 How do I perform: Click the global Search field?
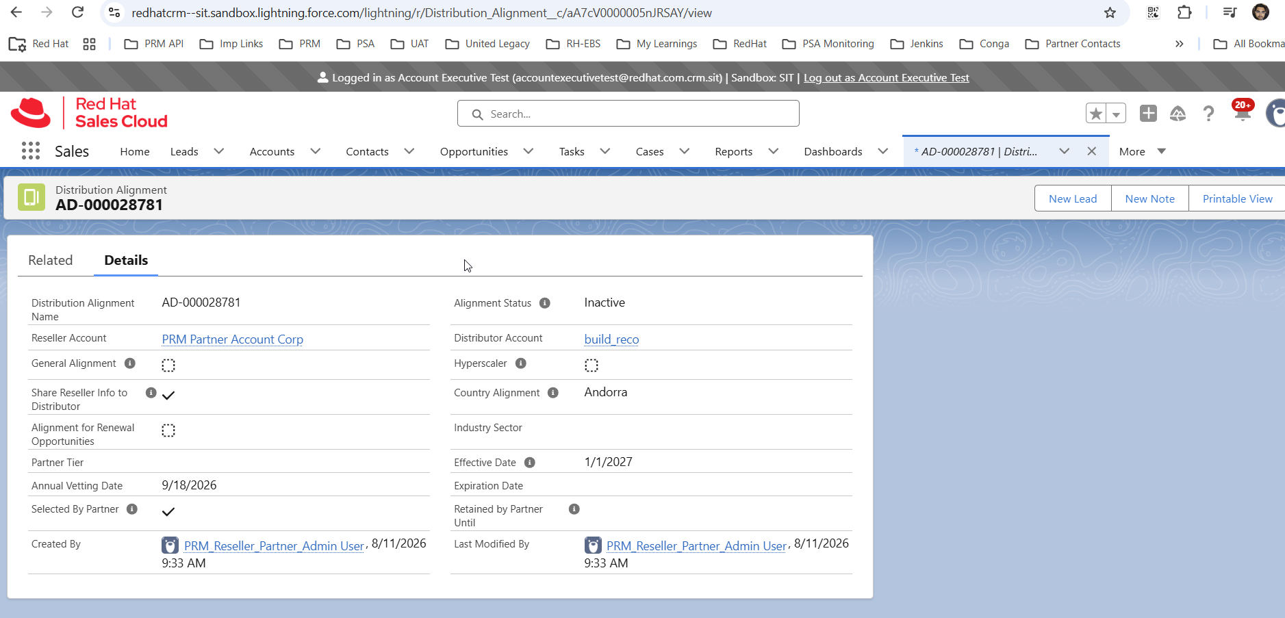coord(628,114)
